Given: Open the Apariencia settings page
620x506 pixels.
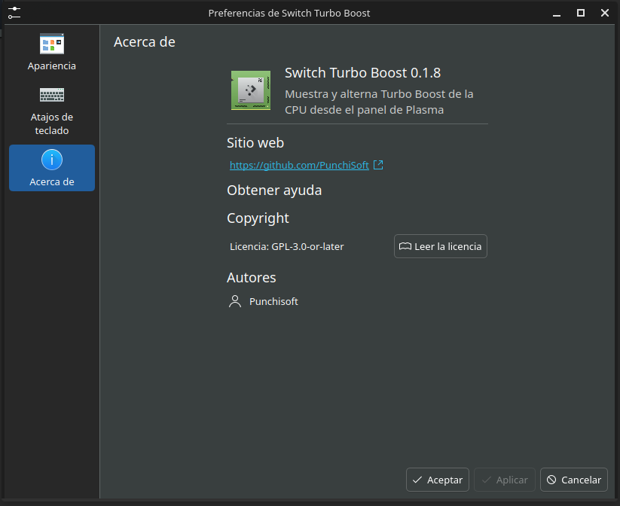Looking at the screenshot, I should (x=52, y=52).
